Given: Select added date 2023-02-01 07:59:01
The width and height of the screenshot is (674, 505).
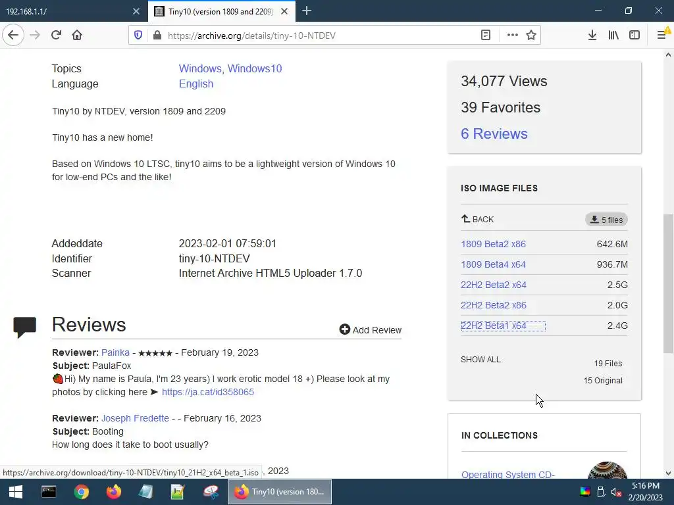Looking at the screenshot, I should [227, 243].
